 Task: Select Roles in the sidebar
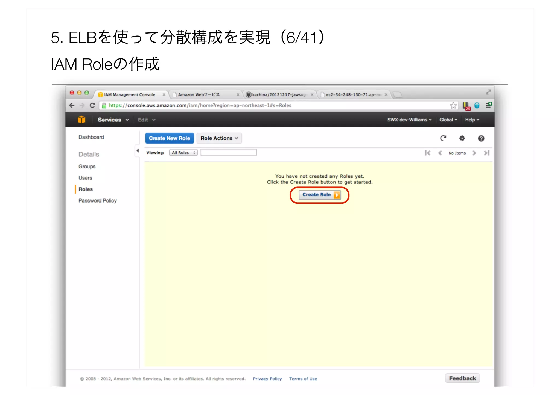[x=86, y=189]
